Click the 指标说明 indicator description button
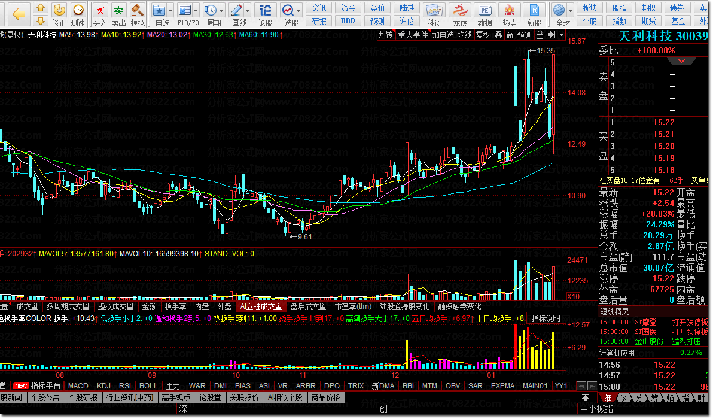 coord(546,319)
